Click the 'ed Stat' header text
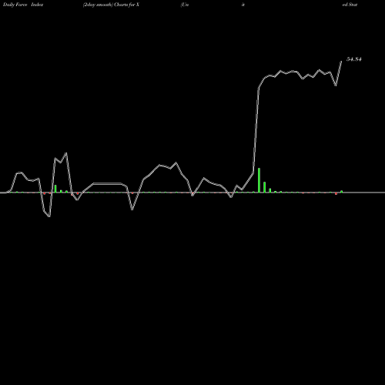The width and height of the screenshot is (385, 385). pyautogui.click(x=350, y=5)
